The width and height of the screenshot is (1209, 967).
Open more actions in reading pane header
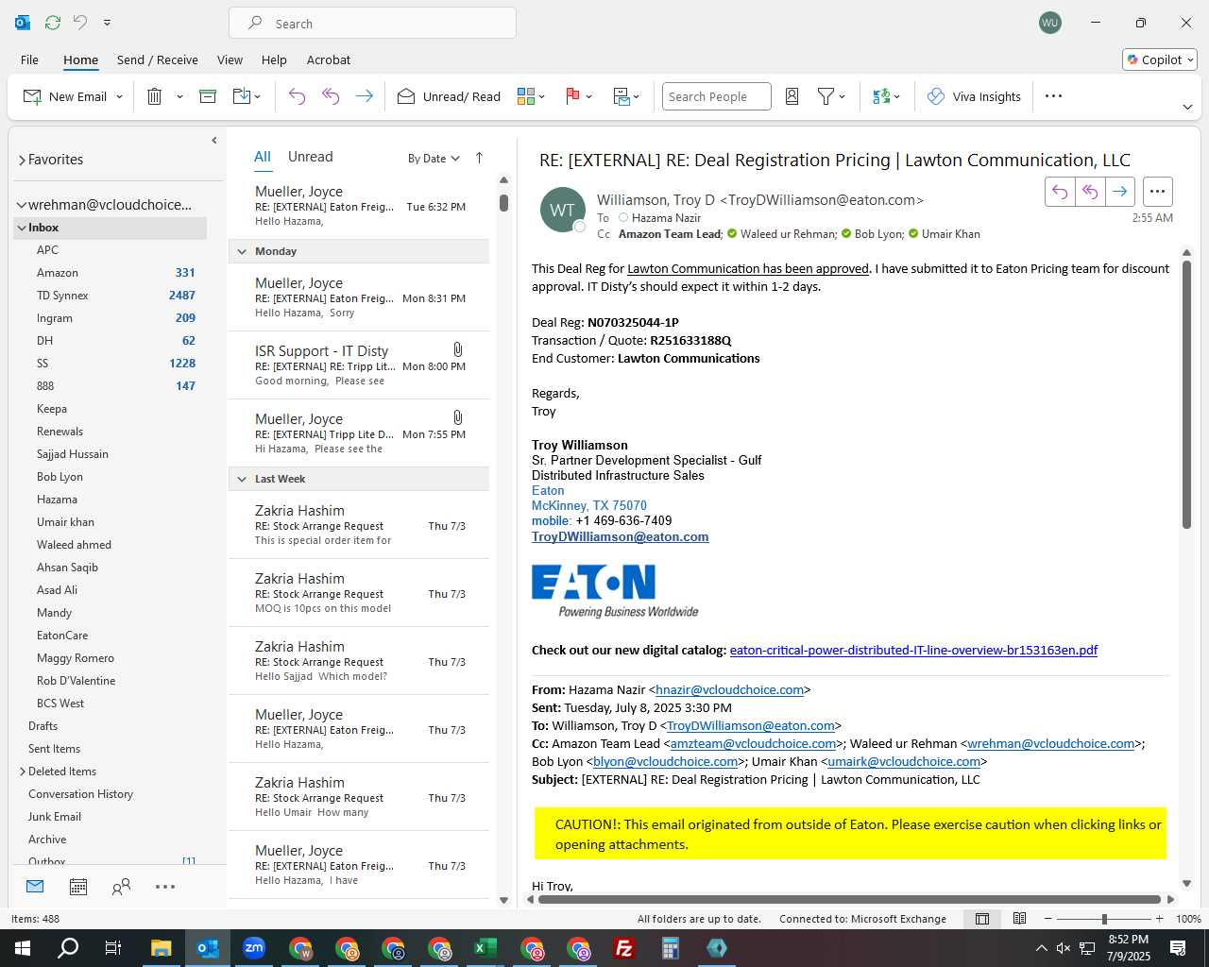(x=1157, y=192)
